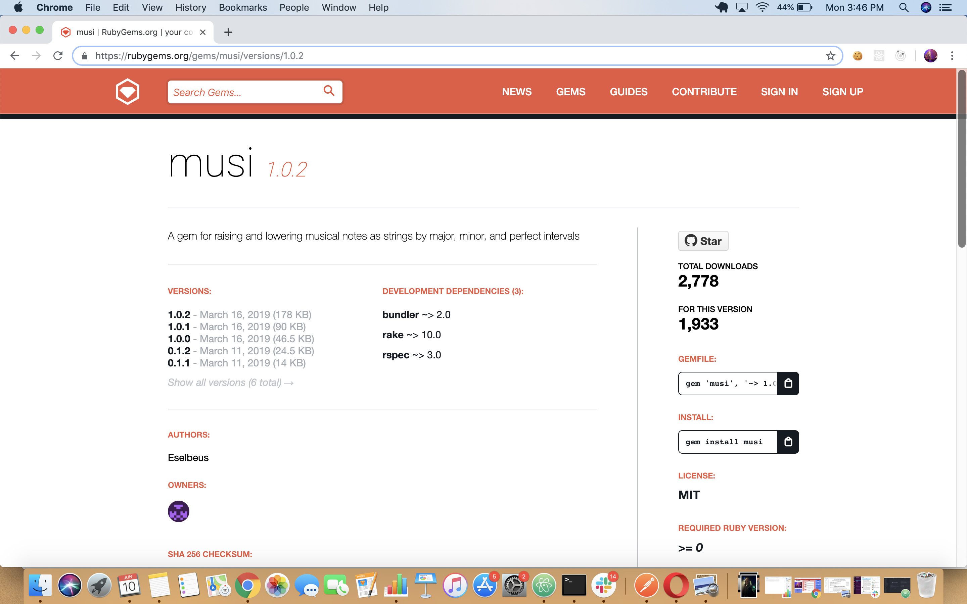Bookmark this page with the star icon
The image size is (967, 604).
pyautogui.click(x=830, y=56)
